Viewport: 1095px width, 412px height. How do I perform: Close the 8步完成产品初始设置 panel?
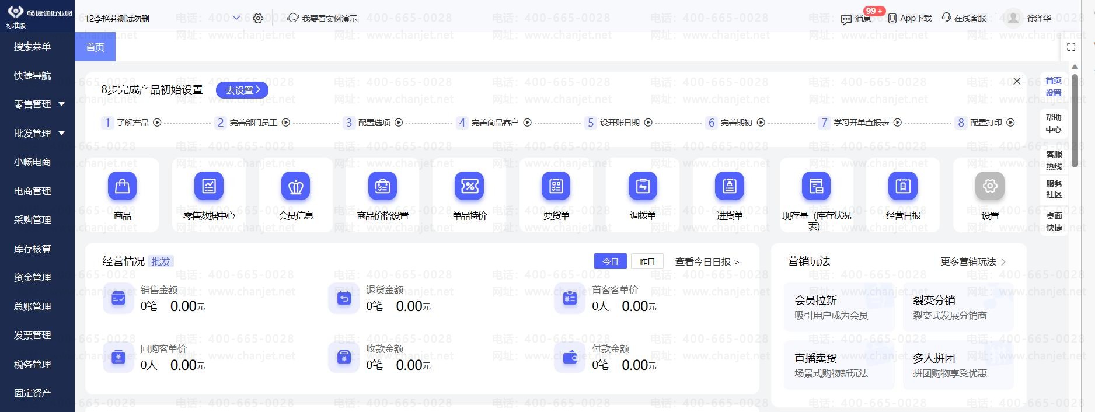tap(1017, 81)
